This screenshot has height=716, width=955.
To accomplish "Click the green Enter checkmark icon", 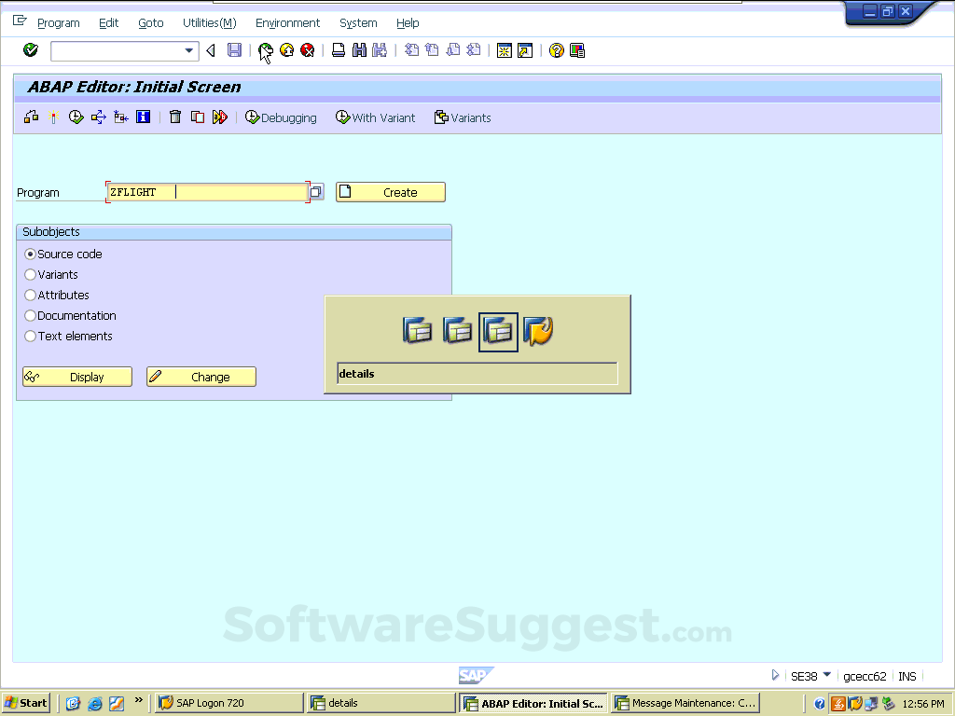I will tap(31, 50).
